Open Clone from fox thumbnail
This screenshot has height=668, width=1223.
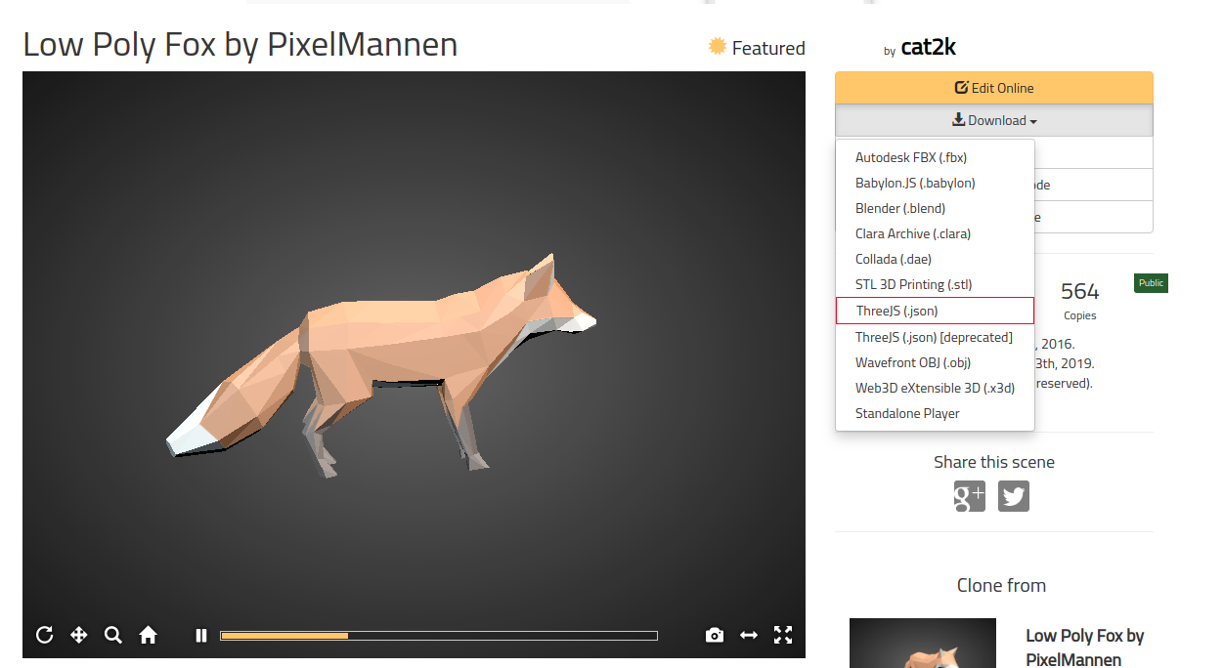[922, 643]
